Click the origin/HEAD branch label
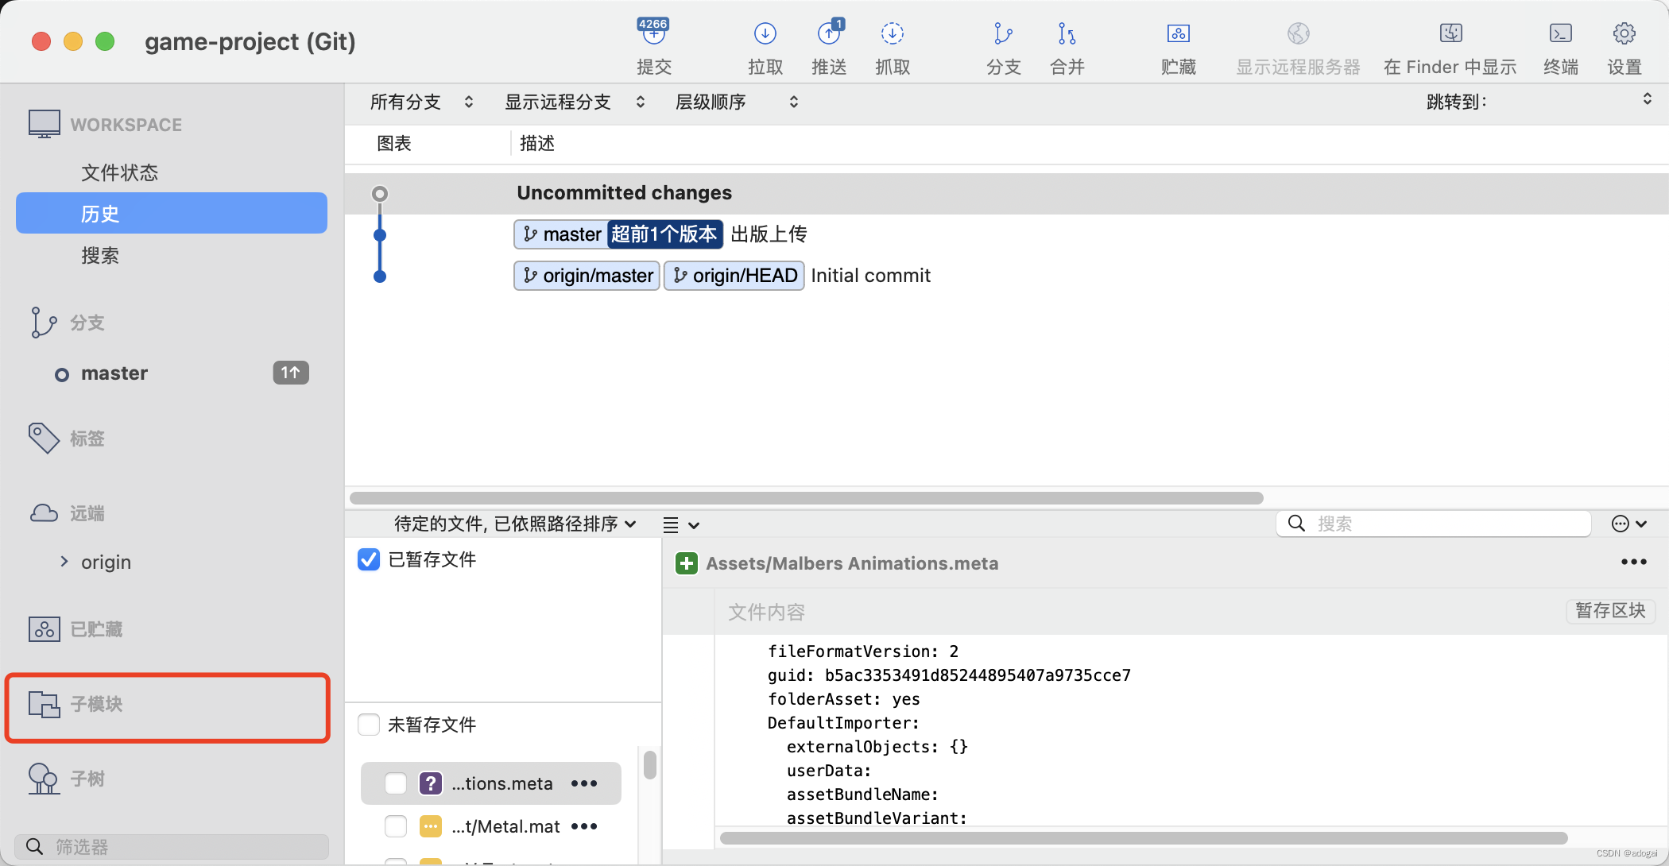This screenshot has height=866, width=1669. [x=734, y=276]
